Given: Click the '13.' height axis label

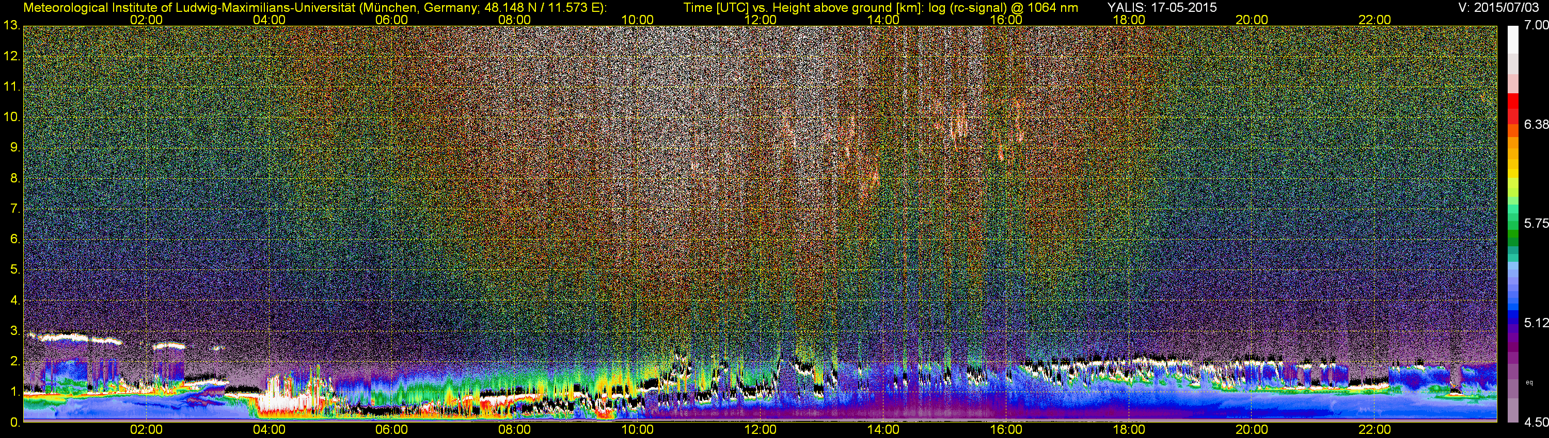Looking at the screenshot, I should coord(12,26).
